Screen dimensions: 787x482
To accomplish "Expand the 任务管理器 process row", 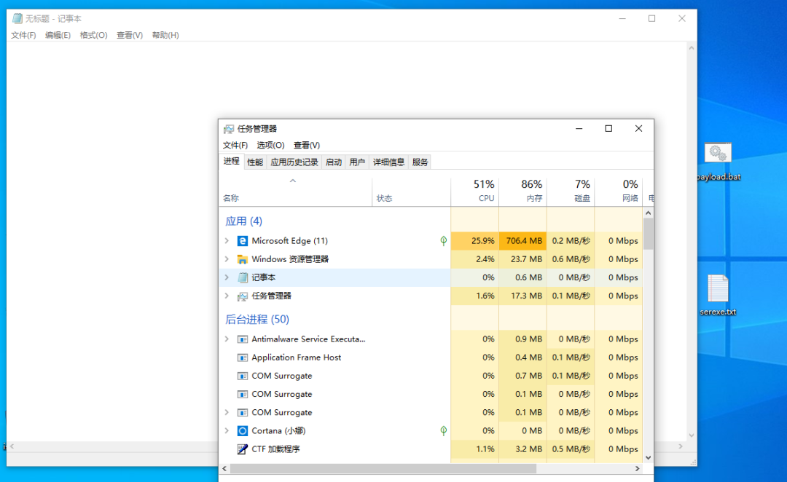I will [x=227, y=296].
